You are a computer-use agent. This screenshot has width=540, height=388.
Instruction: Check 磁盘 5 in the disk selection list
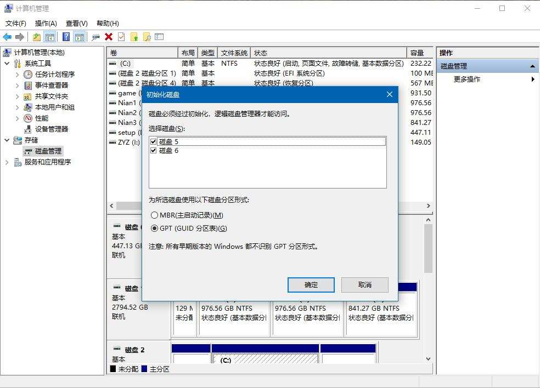pos(153,141)
